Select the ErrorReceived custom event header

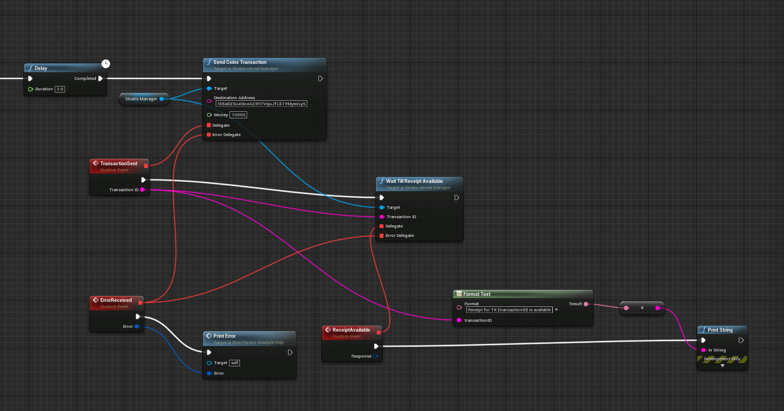tap(117, 302)
